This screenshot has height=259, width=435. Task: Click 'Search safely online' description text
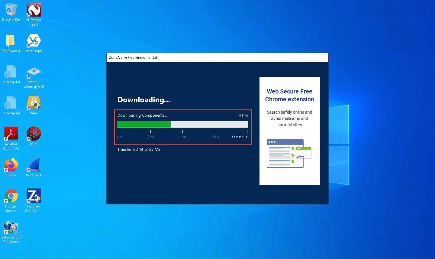289,118
